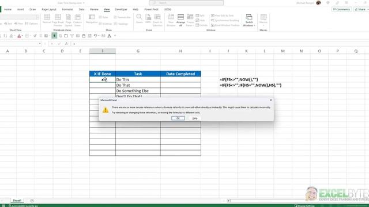The height and width of the screenshot is (207, 369).
Task: Expand the Name Box dropdown
Action: click(40, 44)
